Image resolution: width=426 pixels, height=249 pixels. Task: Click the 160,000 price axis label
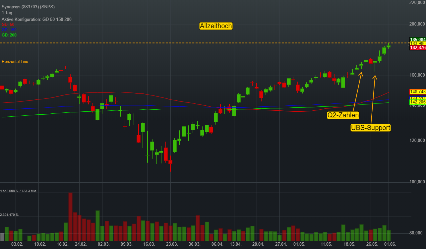point(417,75)
